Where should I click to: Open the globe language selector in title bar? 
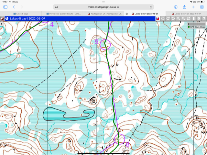tap(6, 19)
